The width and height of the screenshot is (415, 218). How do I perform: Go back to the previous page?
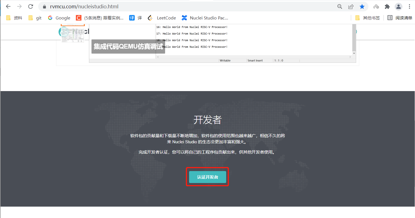pyautogui.click(x=8, y=6)
